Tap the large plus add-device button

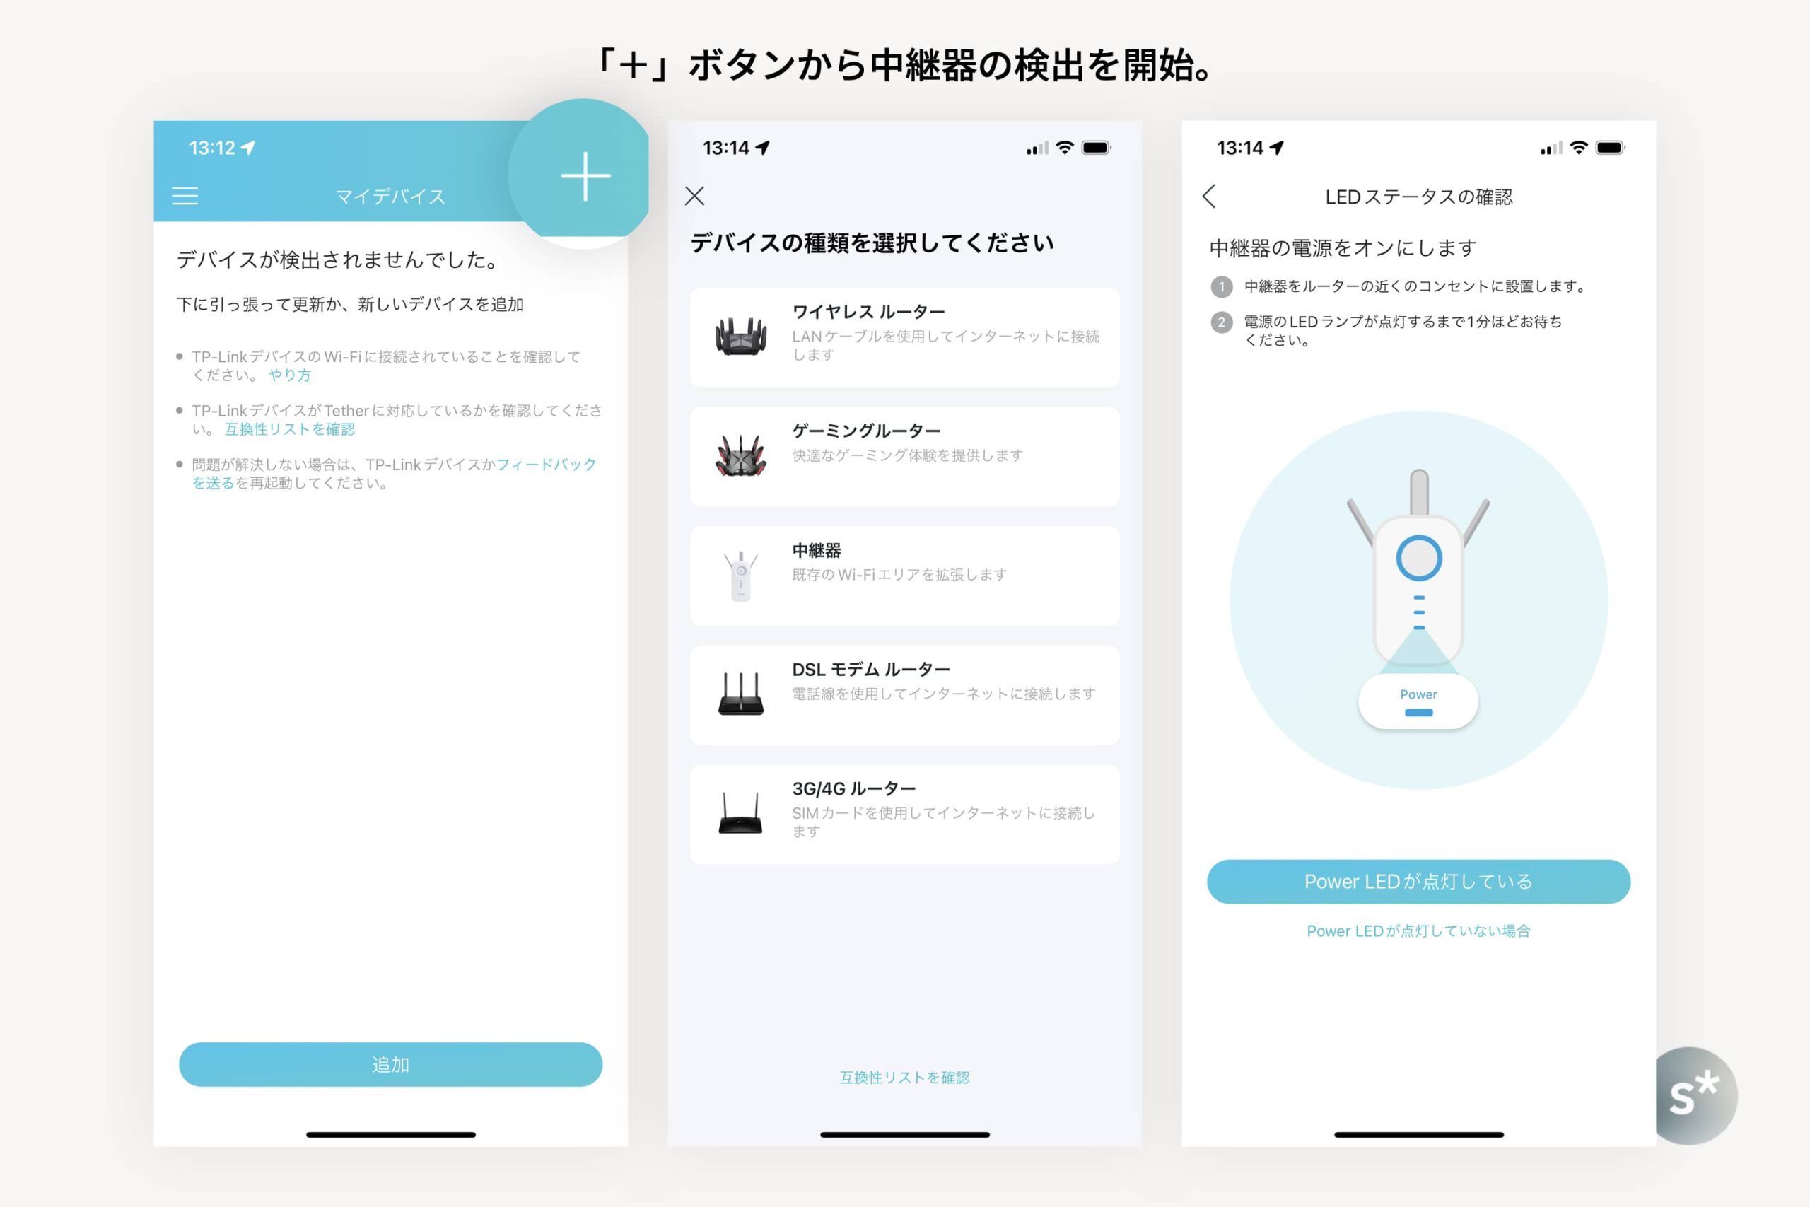pyautogui.click(x=585, y=175)
